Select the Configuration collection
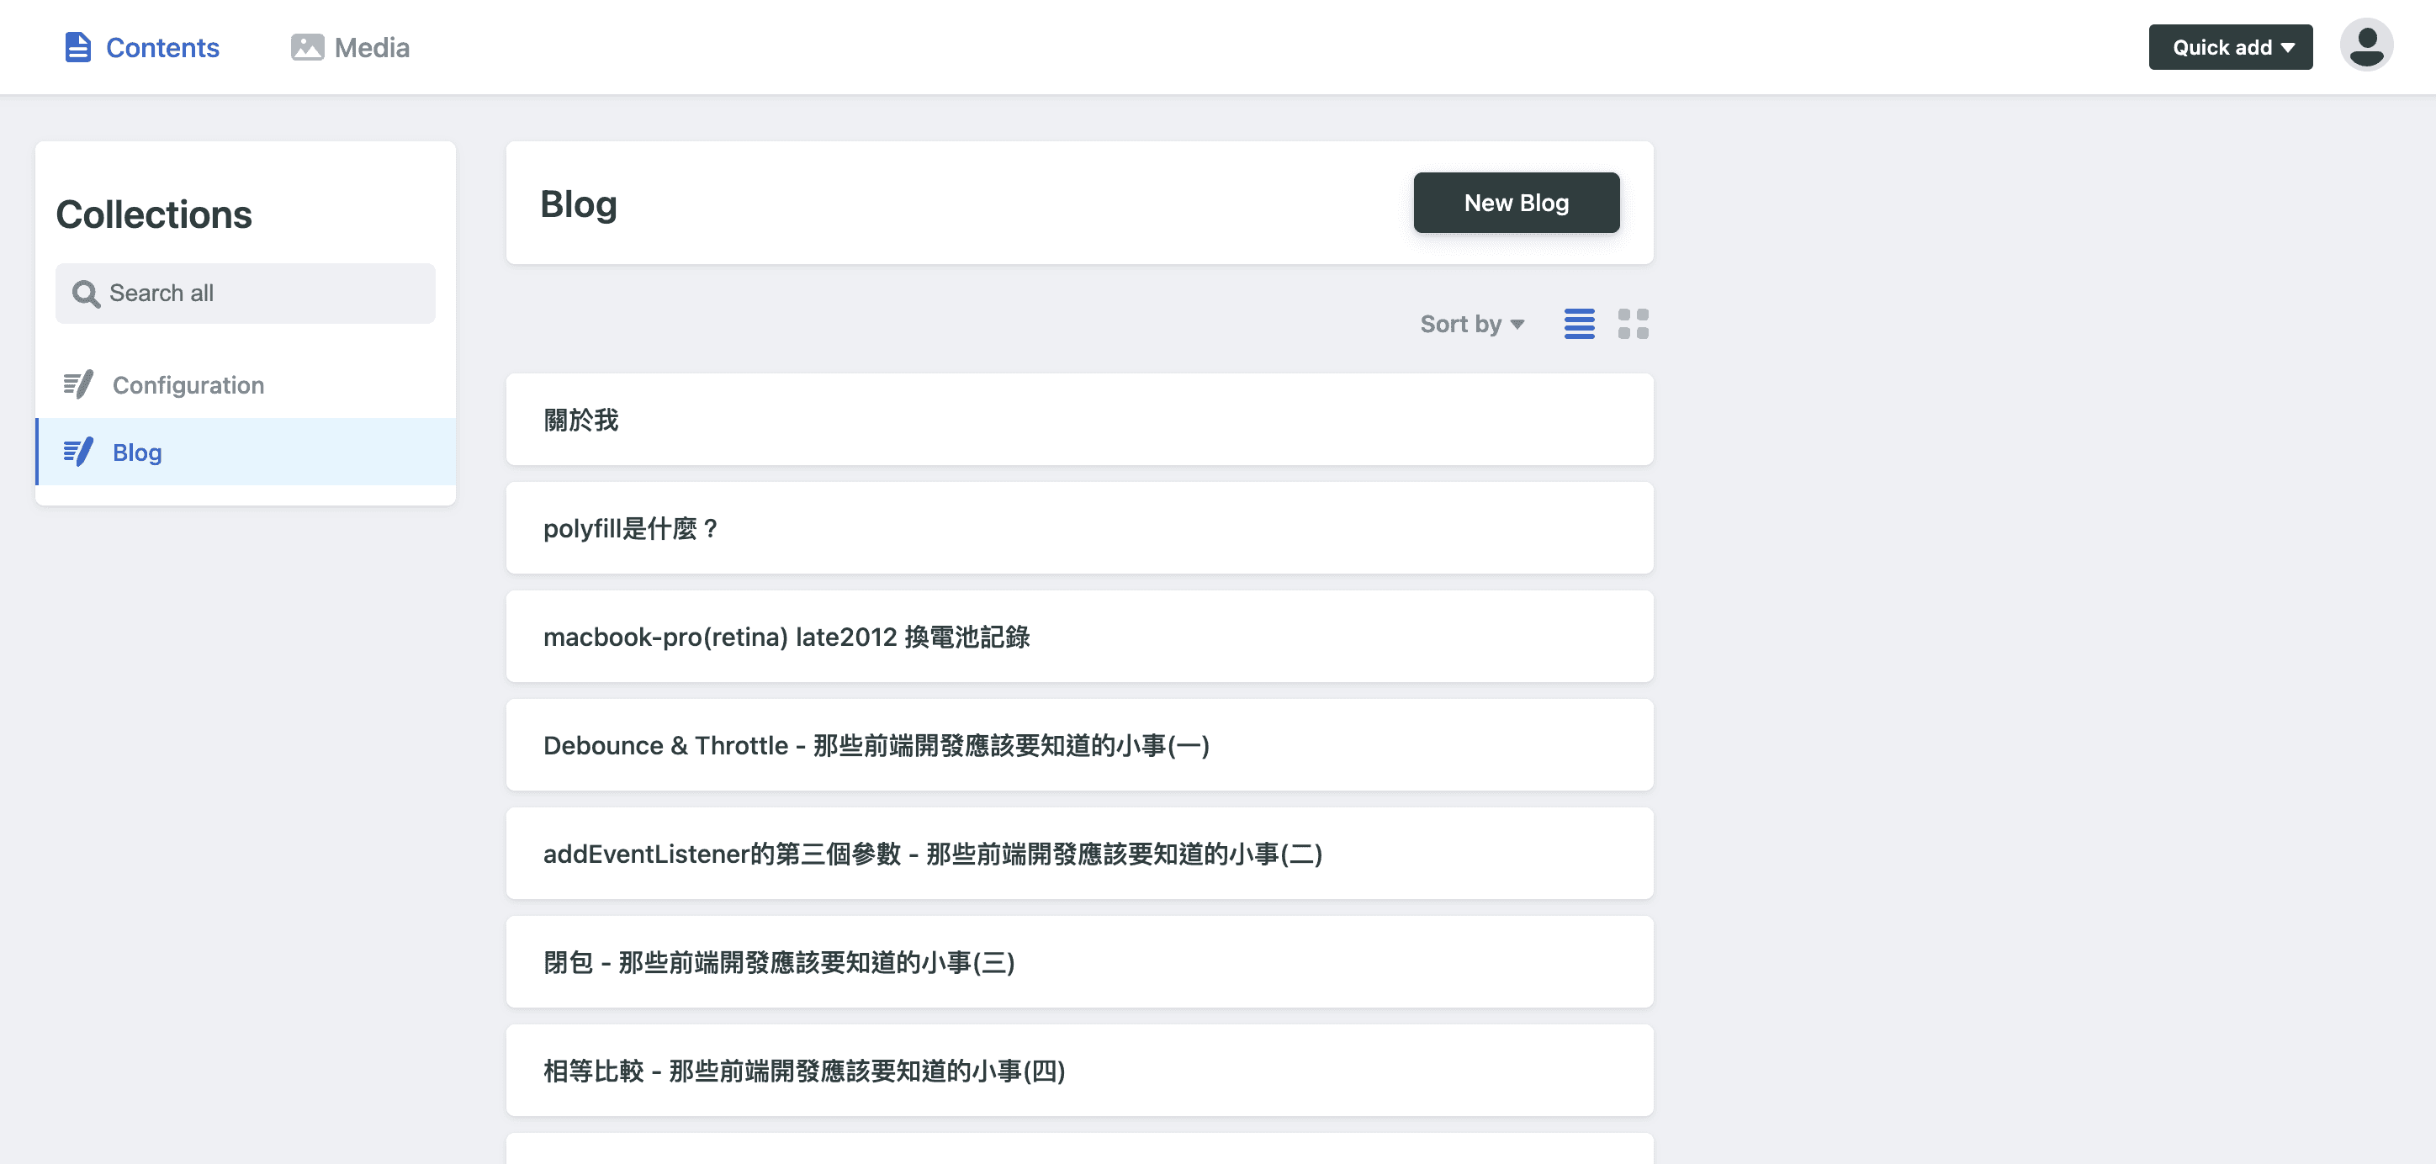 coord(188,385)
